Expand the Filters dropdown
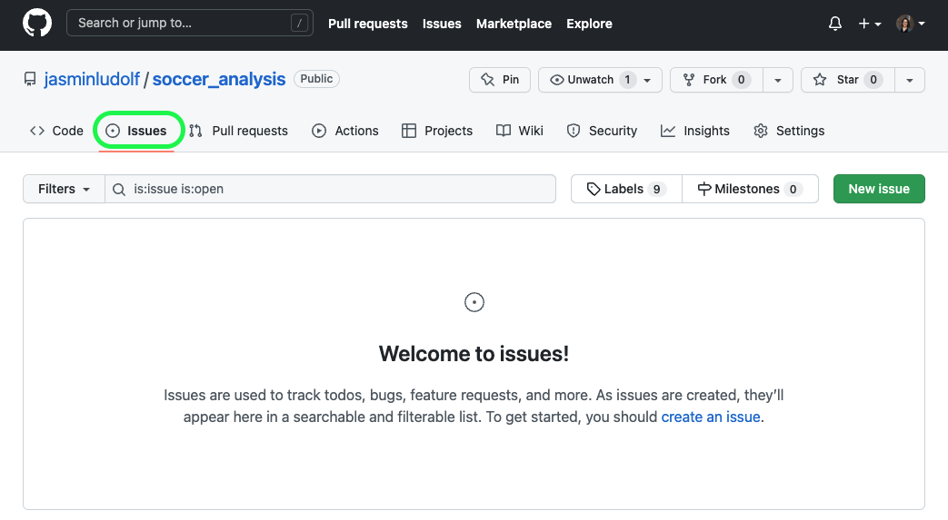The image size is (948, 520). pyautogui.click(x=65, y=189)
